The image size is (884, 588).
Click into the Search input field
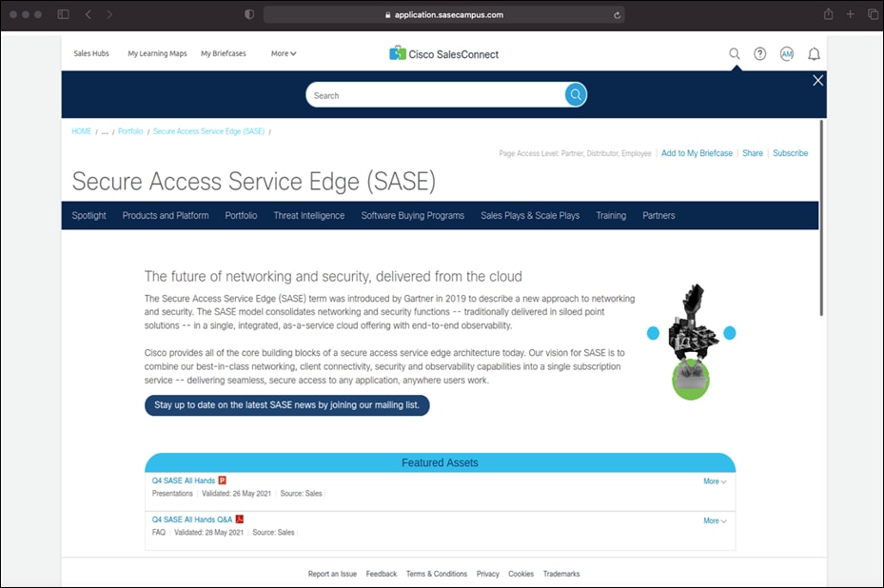435,95
